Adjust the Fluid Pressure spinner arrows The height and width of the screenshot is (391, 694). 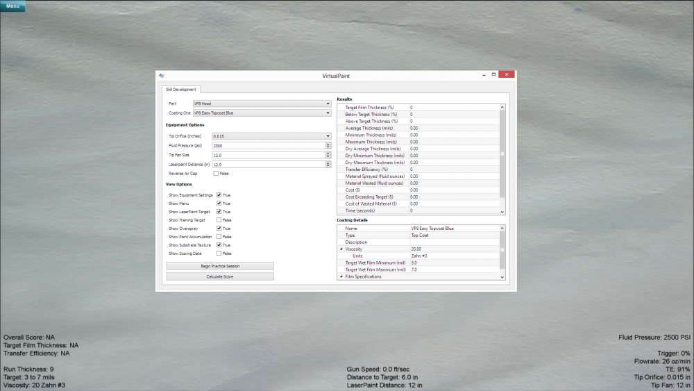[x=328, y=146]
